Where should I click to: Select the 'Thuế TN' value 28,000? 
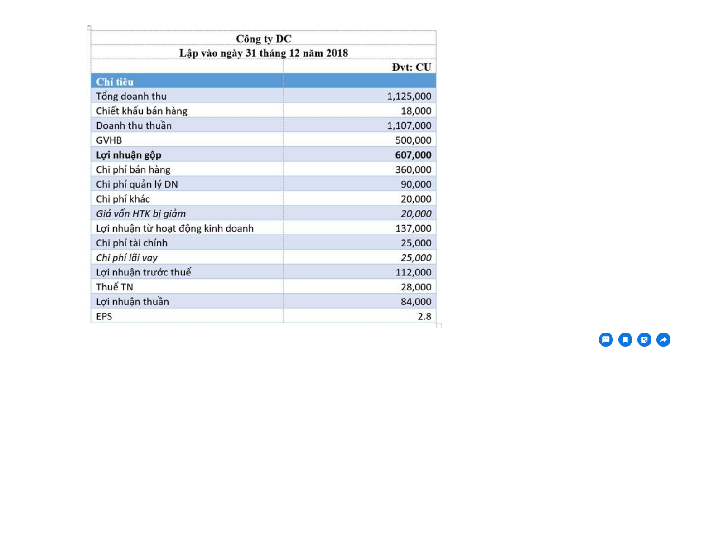415,287
